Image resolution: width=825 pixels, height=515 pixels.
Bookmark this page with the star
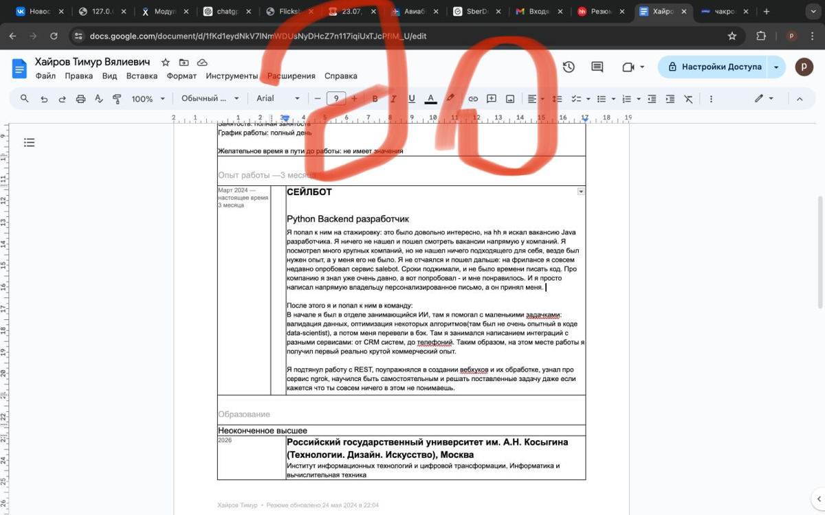coord(732,36)
